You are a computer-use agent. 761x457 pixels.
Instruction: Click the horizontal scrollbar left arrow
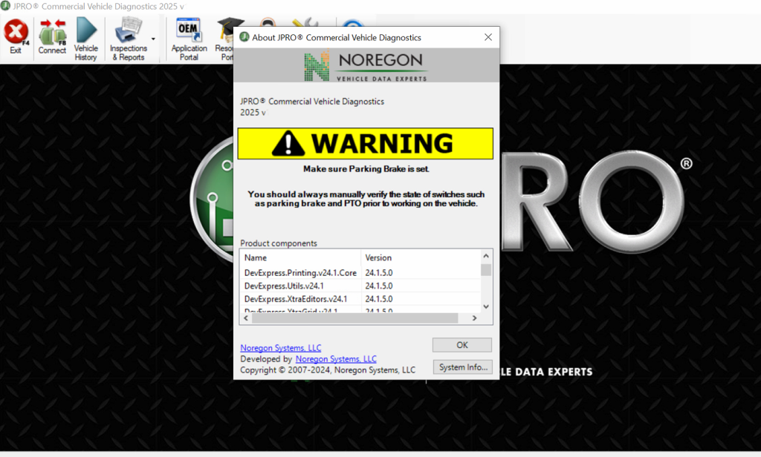(245, 318)
